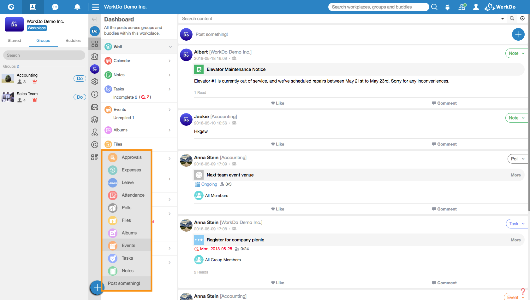Click the devices icon with green dot
Viewport: 530px width, 300px height.
(x=462, y=7)
